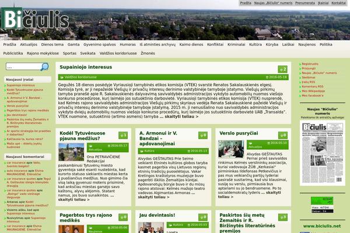The height and width of the screenshot is (233, 350).
Task: Open Naujas „Bičiulio“ numeris in header menu
Action: (x=273, y=3)
